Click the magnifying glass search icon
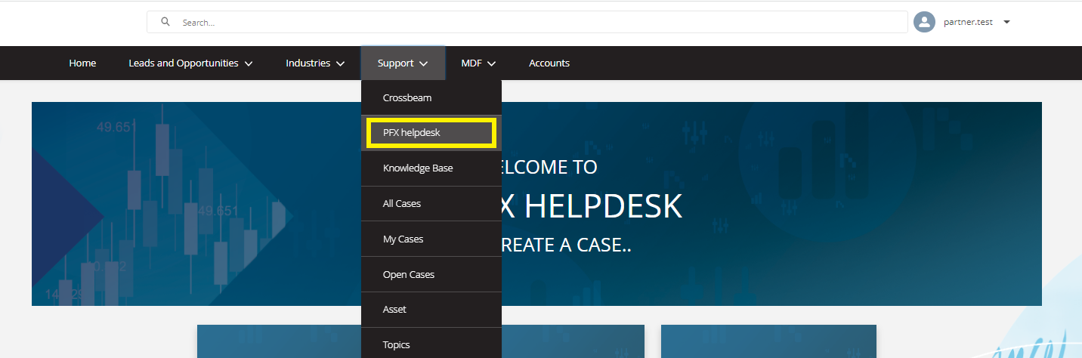Image resolution: width=1082 pixels, height=358 pixels. coord(165,22)
